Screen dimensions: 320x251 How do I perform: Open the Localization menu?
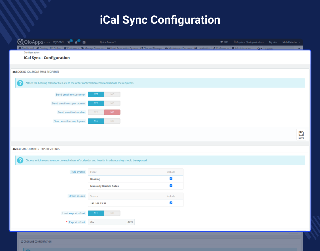coord(202,48)
